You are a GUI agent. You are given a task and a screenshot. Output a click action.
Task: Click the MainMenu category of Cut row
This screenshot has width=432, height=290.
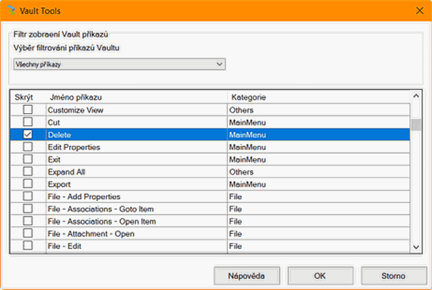247,122
